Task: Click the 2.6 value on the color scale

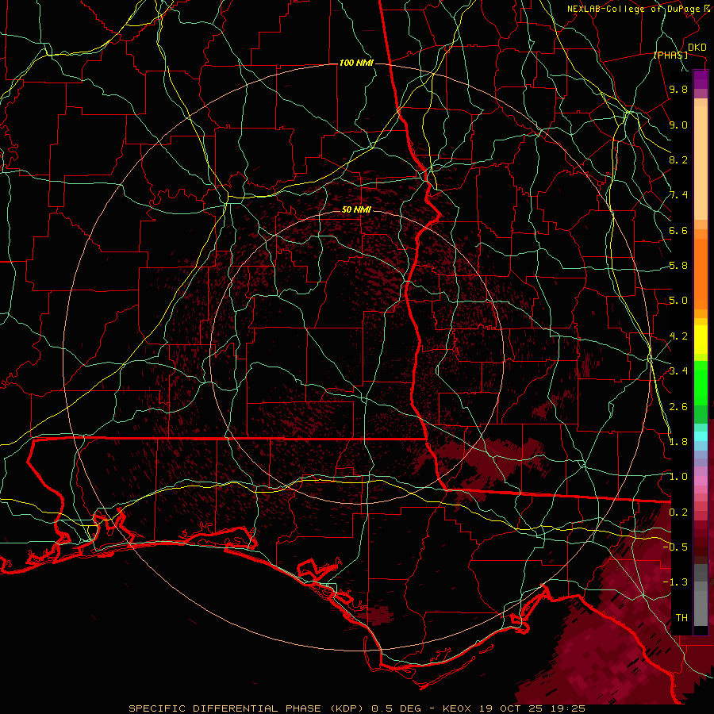Action: tap(678, 406)
